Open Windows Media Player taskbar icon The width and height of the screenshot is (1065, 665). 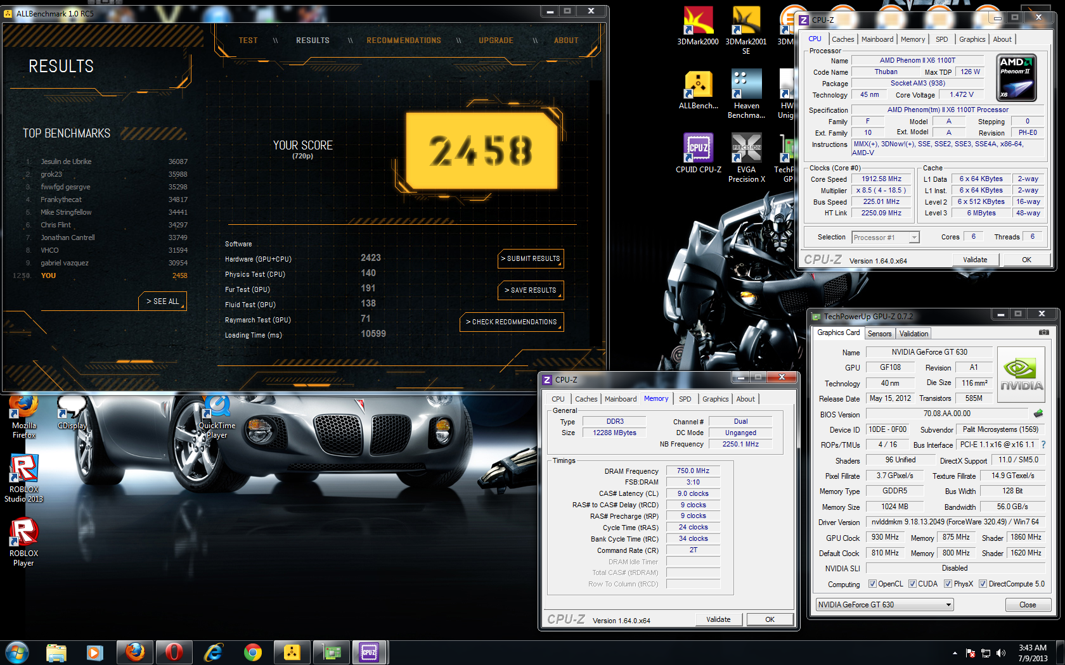coord(94,652)
